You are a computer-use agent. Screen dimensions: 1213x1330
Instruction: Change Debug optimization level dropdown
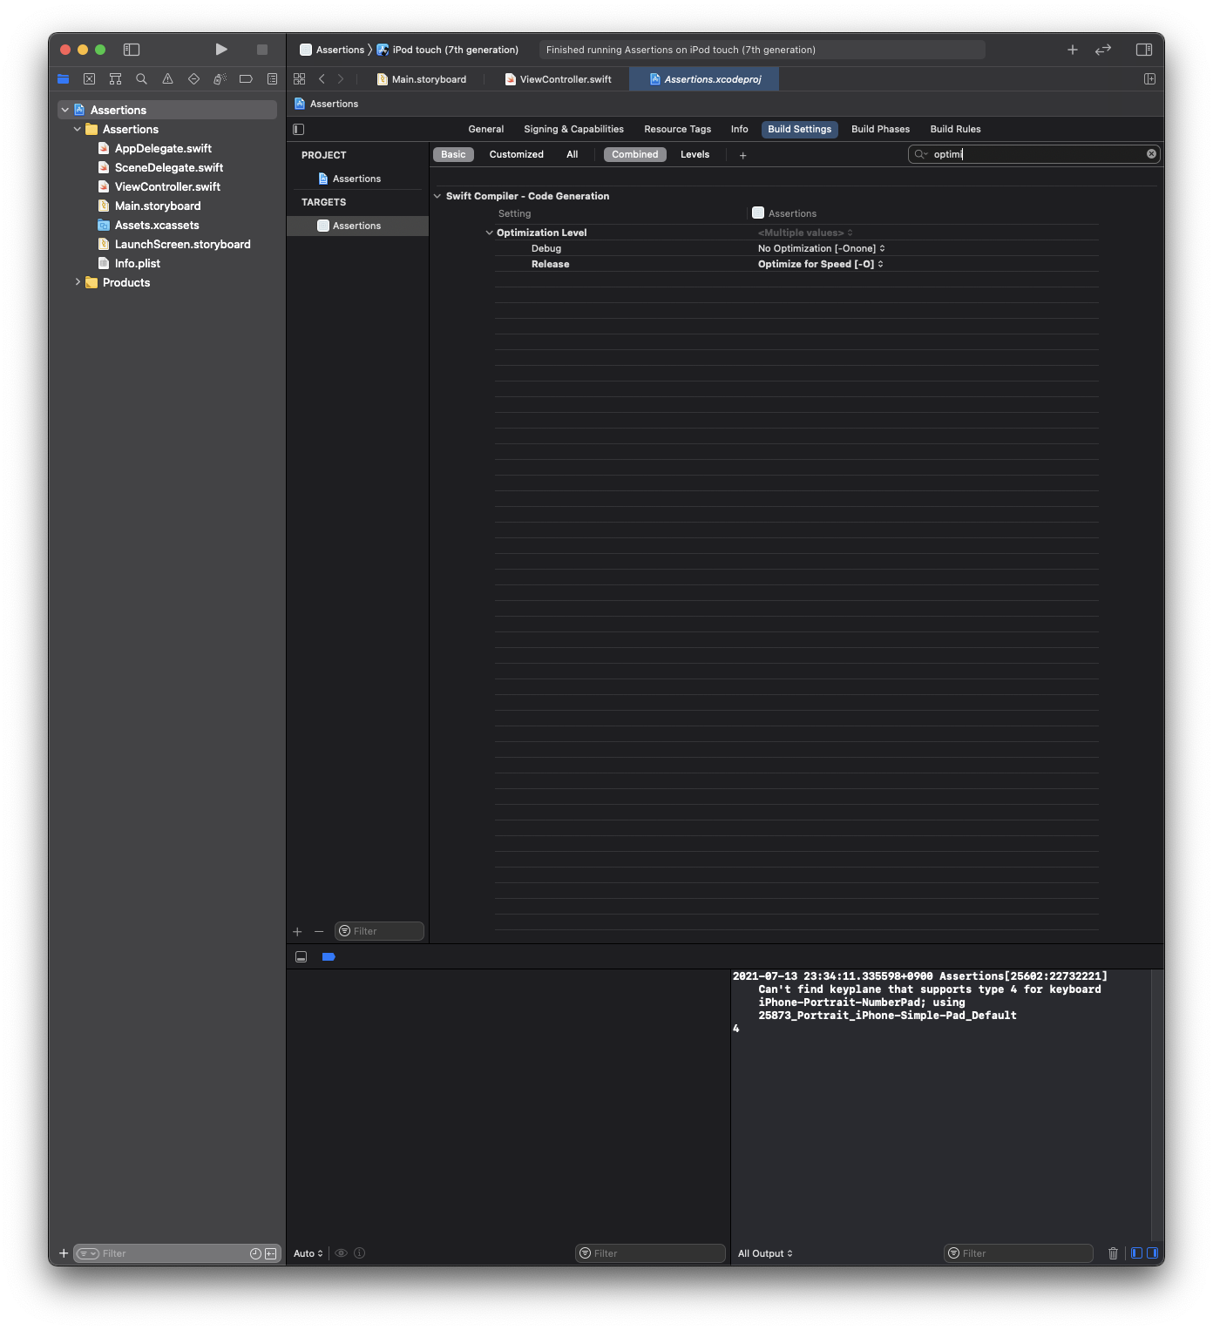[x=822, y=248]
